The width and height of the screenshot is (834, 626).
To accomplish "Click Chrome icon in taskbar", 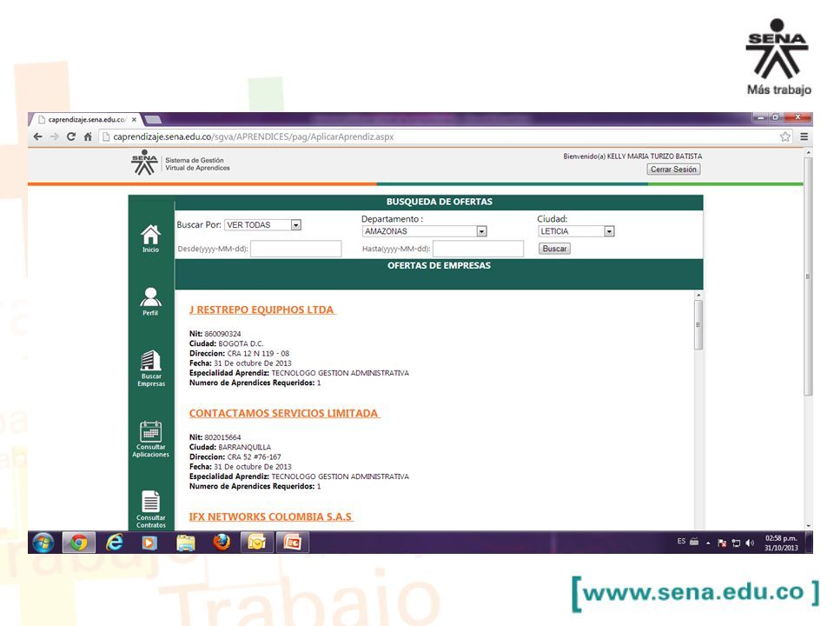I will click(x=79, y=543).
